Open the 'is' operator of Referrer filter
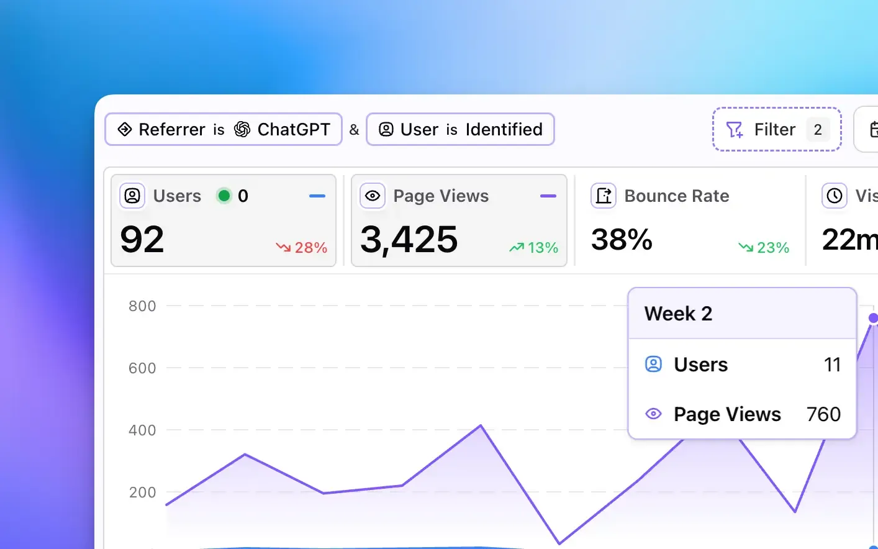The image size is (878, 549). pos(219,130)
